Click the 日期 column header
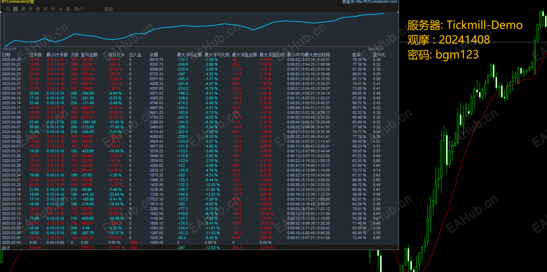This screenshot has width=547, height=272. (x=6, y=55)
